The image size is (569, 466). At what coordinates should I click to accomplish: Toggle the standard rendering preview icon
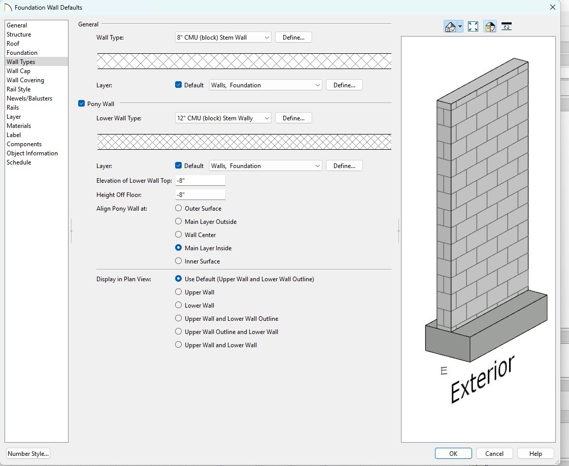[x=450, y=26]
